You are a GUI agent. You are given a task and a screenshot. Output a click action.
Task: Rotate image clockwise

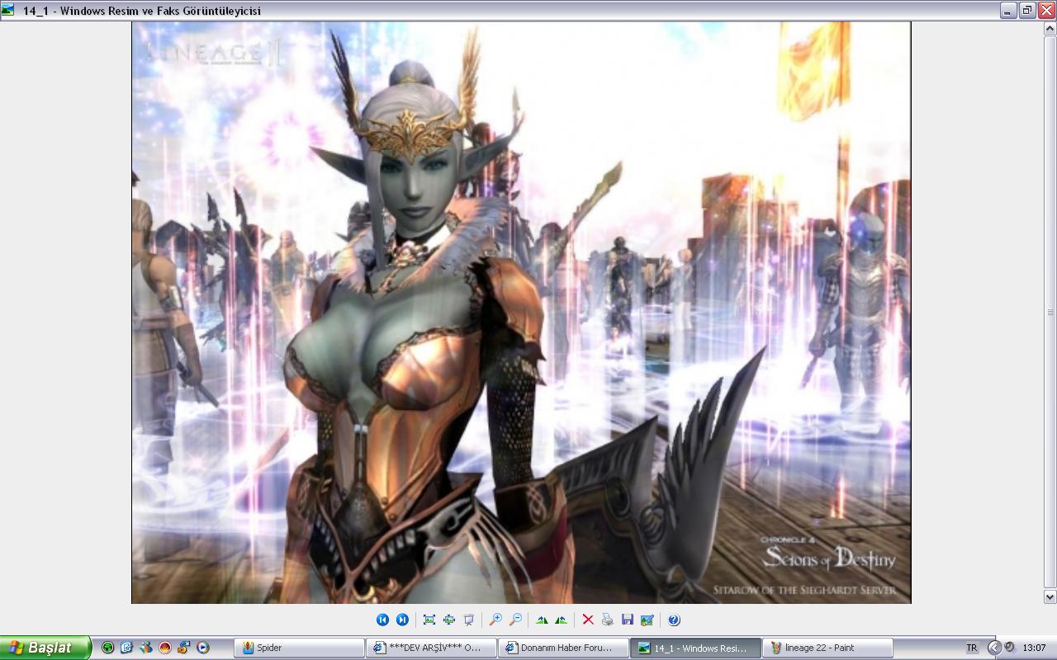(542, 620)
